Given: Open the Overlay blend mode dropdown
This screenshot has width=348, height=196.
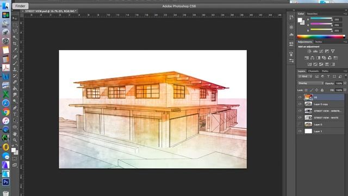Looking at the screenshot, I should (x=310, y=83).
